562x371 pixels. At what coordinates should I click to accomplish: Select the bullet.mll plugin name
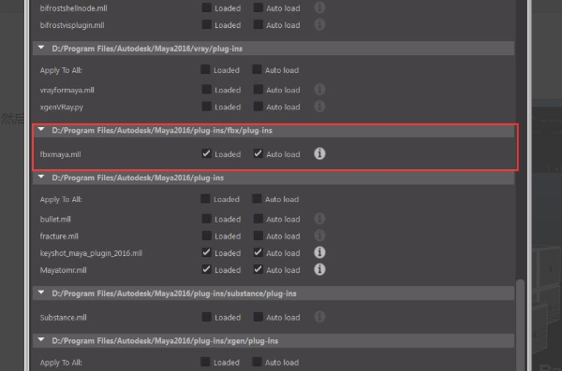pyautogui.click(x=55, y=220)
